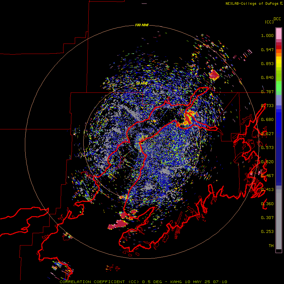This screenshot has width=284, height=284.
Task: Select the 0.840 legend value
Action: (267, 78)
